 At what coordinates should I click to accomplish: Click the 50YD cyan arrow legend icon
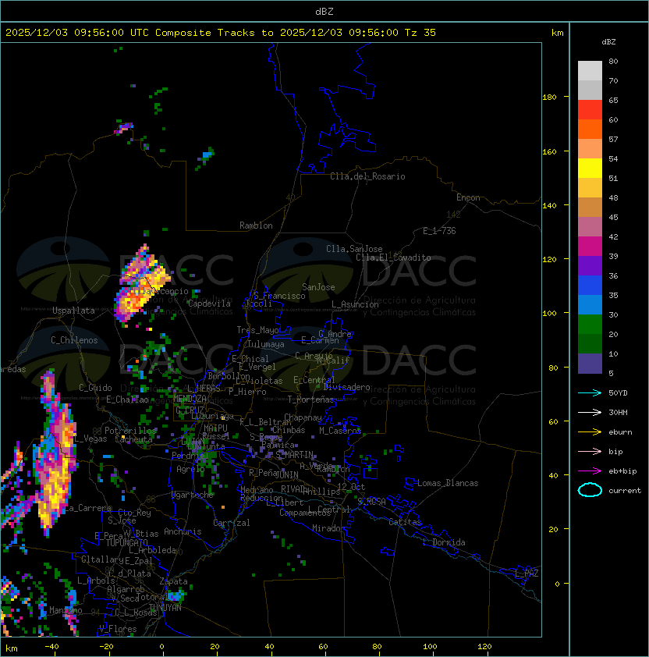[x=590, y=393]
